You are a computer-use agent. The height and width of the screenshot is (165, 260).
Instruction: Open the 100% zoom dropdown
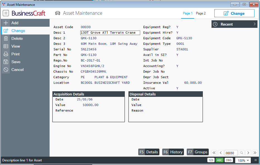pos(243,161)
